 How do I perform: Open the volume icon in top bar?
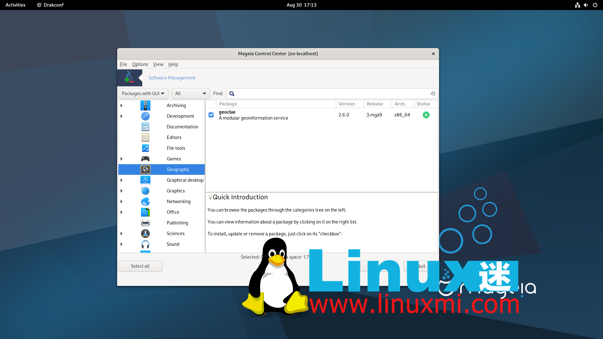tap(586, 5)
